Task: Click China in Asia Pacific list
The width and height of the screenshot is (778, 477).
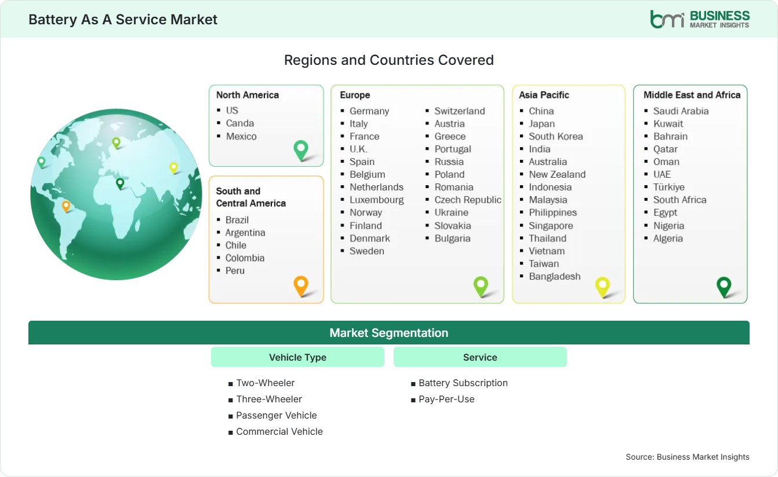Action: (541, 111)
